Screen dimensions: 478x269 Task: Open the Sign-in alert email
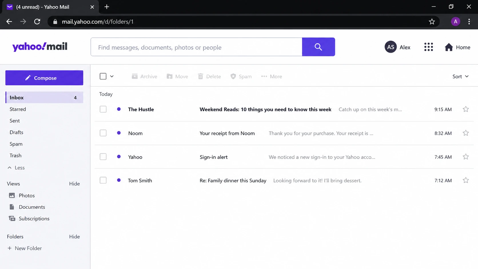214,157
